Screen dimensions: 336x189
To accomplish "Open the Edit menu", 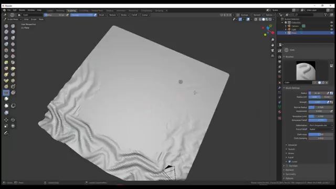I will pos(15,10).
